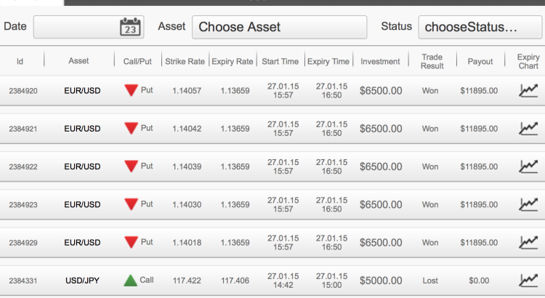Open expiry chart for trade 2384920

coord(528,91)
